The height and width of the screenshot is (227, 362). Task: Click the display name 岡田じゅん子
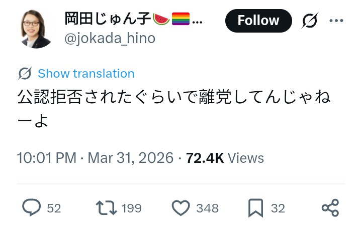click(x=108, y=20)
